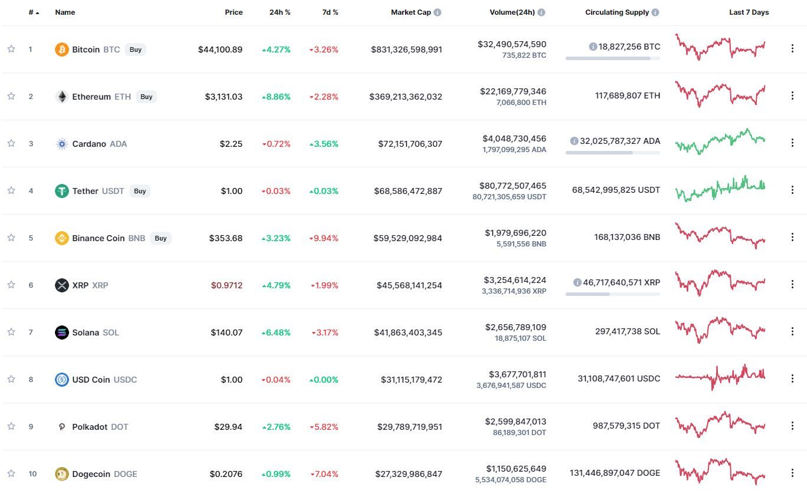Sort by the 24h % column header
The width and height of the screenshot is (807, 497).
[x=280, y=12]
